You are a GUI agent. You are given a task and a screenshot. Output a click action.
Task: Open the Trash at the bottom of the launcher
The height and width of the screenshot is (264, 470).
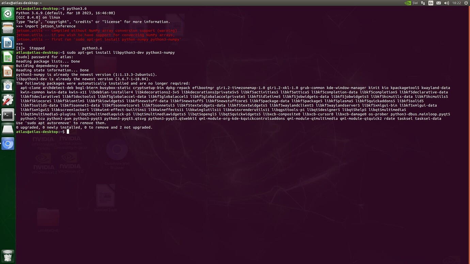tap(7, 256)
